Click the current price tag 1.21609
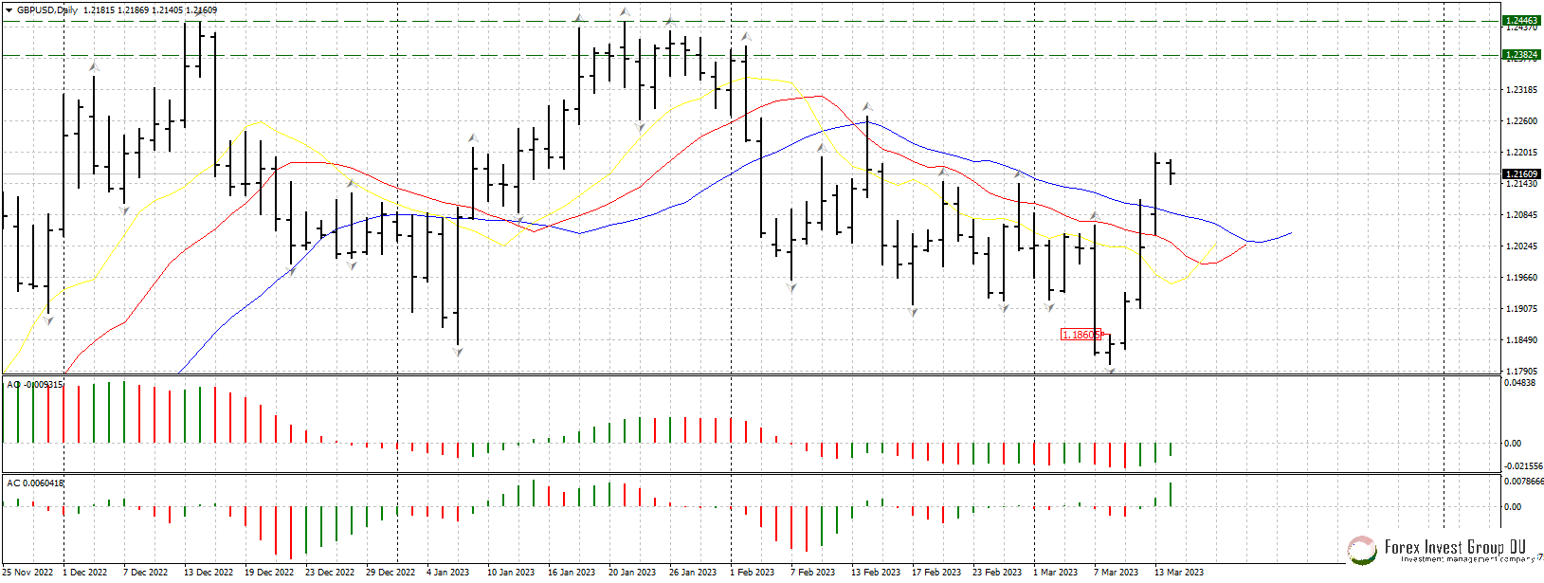Viewport: 1544px width, 583px height. tap(1521, 174)
